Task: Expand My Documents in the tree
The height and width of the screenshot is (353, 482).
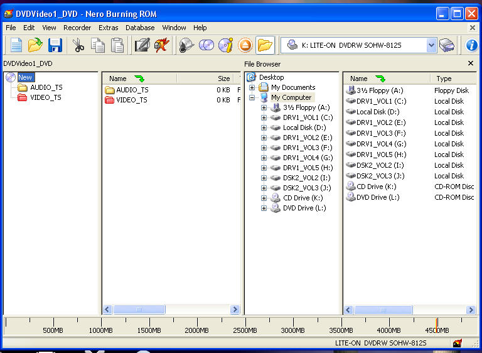Action: point(252,87)
